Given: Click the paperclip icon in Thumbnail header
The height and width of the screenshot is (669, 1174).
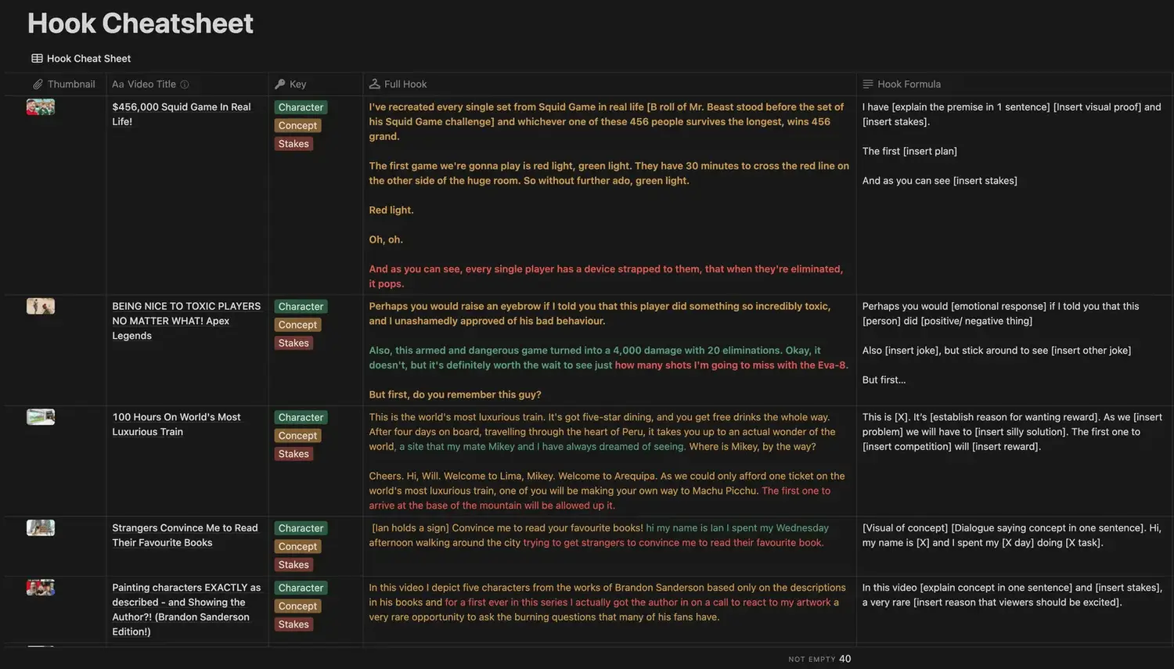Looking at the screenshot, I should 38,85.
